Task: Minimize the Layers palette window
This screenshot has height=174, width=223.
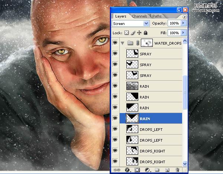Action: (179, 10)
